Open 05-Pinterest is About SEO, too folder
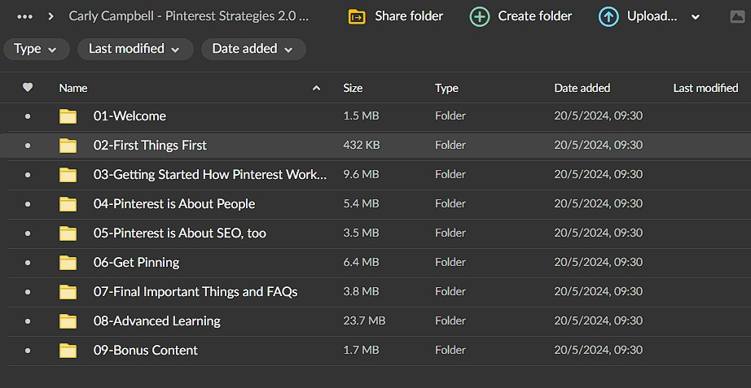 (x=180, y=233)
